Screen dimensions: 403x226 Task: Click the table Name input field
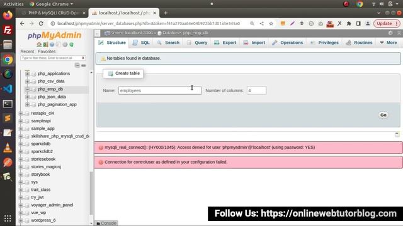pos(160,90)
